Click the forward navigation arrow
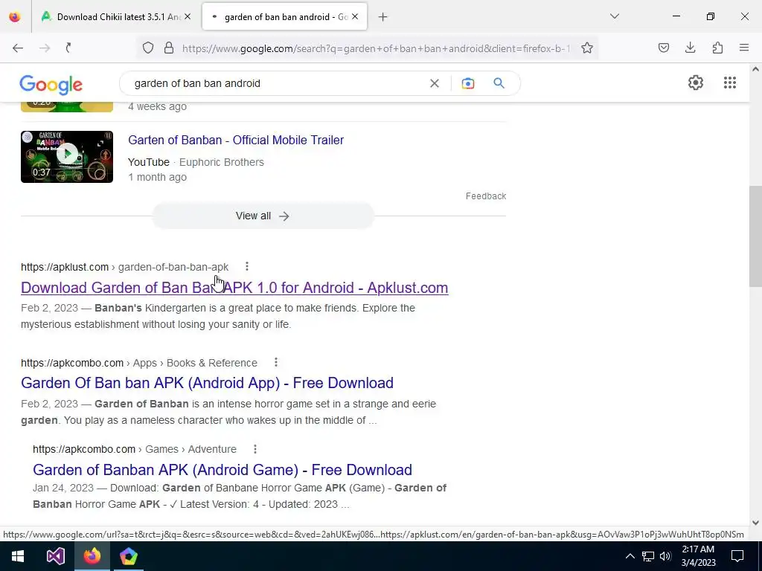 [x=45, y=48]
